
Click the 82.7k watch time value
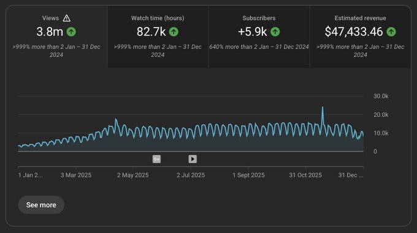coord(151,32)
